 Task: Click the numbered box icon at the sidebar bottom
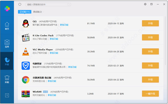tap(7, 95)
